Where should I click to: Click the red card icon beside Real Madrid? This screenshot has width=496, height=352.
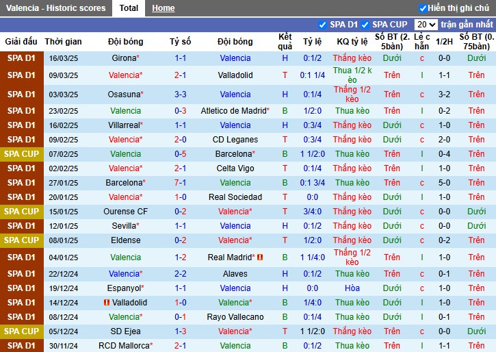point(260,257)
